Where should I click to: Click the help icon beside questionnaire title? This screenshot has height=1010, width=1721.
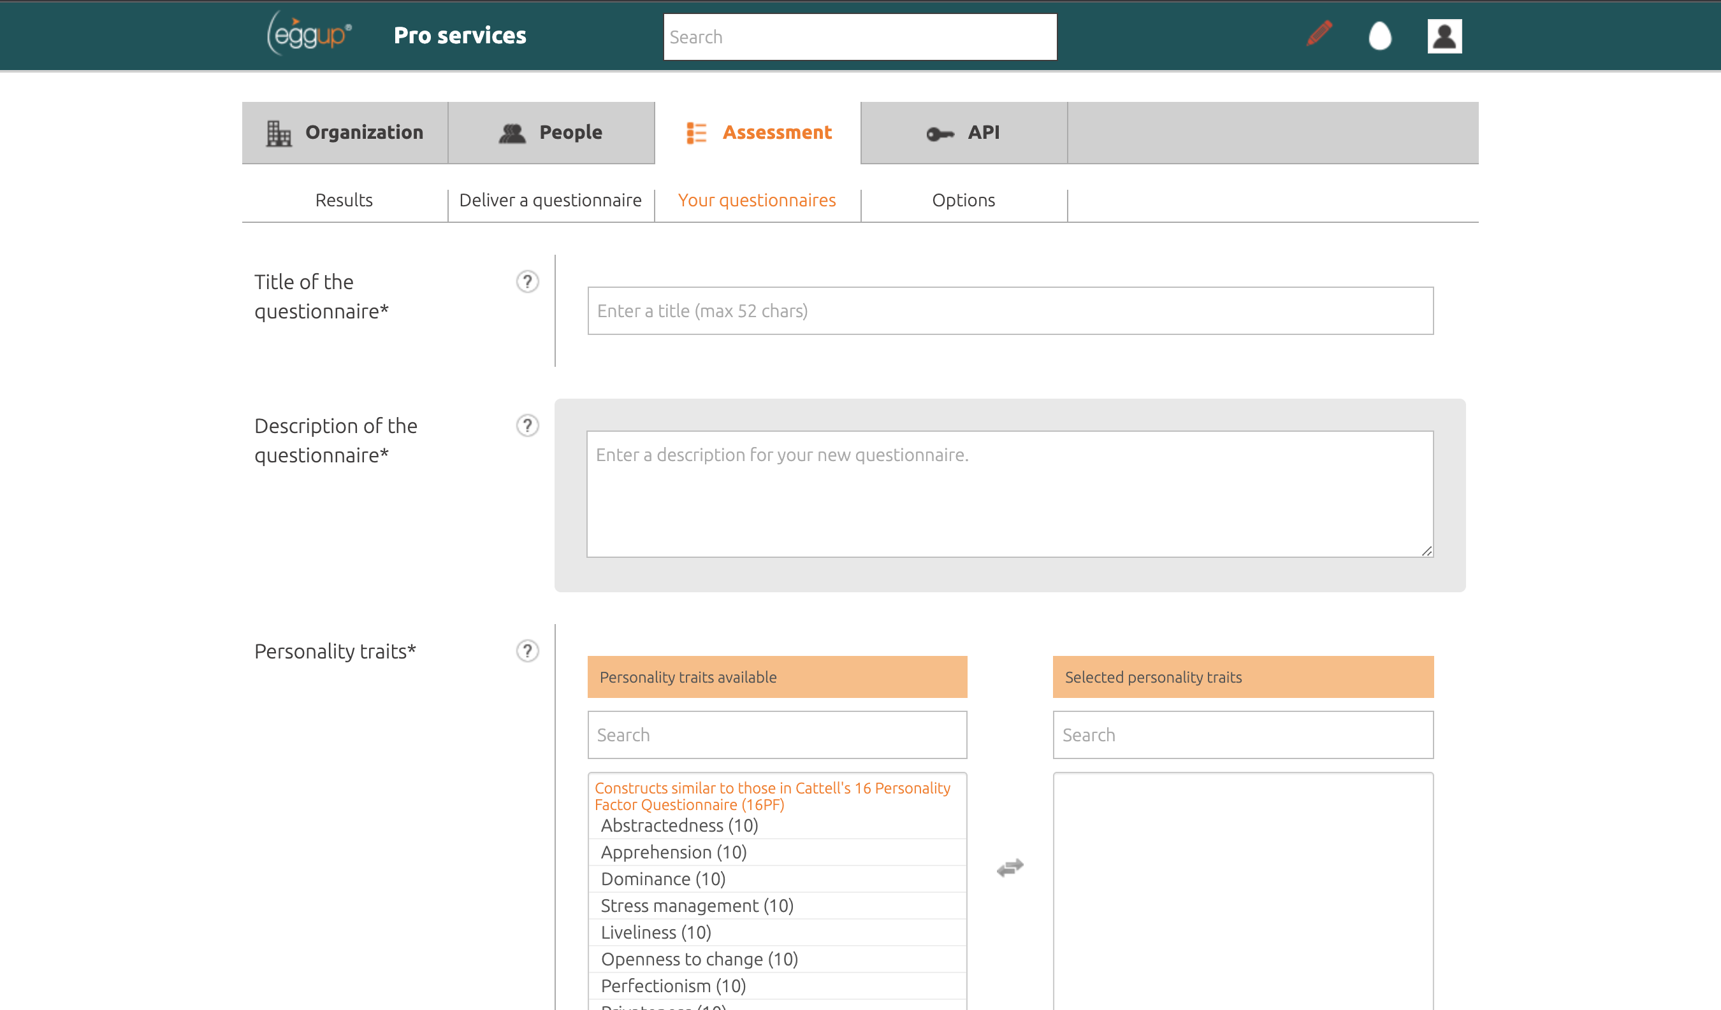tap(526, 281)
